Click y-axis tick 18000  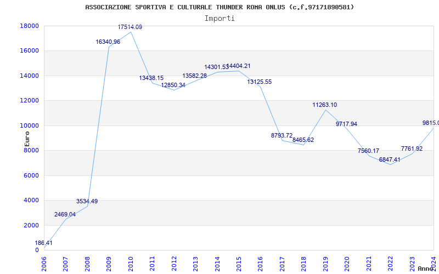(x=30, y=26)
